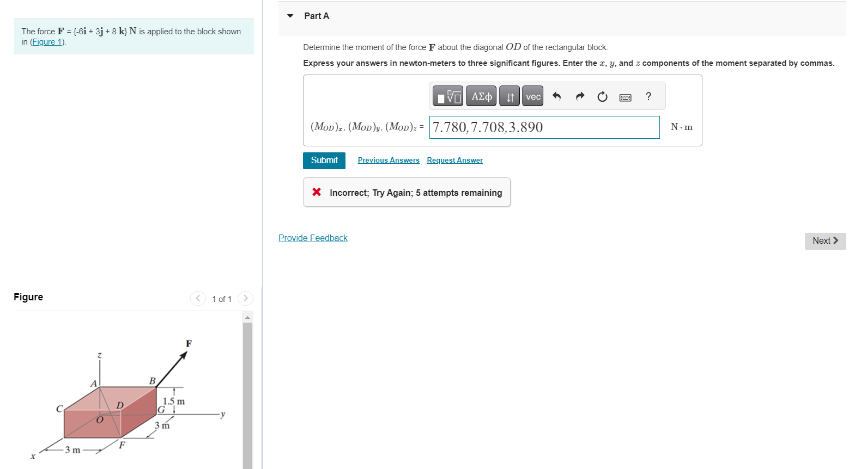The height and width of the screenshot is (469, 867).
Task: Collapse the Part A section
Action: click(290, 16)
